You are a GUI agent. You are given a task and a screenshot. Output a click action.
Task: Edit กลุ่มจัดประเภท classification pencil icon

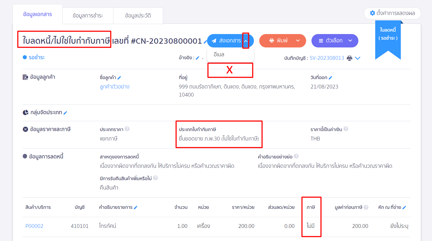point(65,113)
